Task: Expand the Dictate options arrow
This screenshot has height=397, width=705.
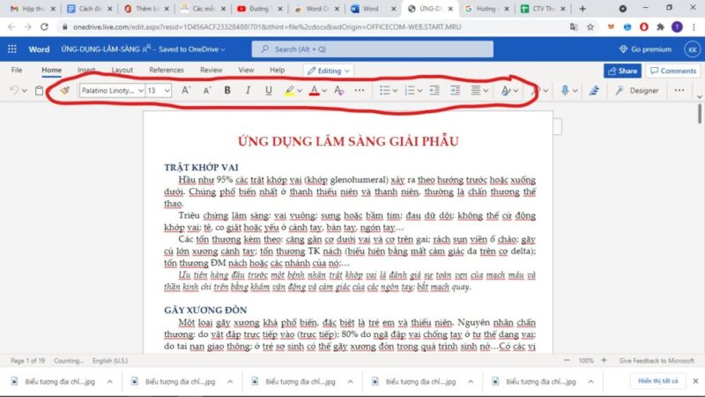Action: 575,91
